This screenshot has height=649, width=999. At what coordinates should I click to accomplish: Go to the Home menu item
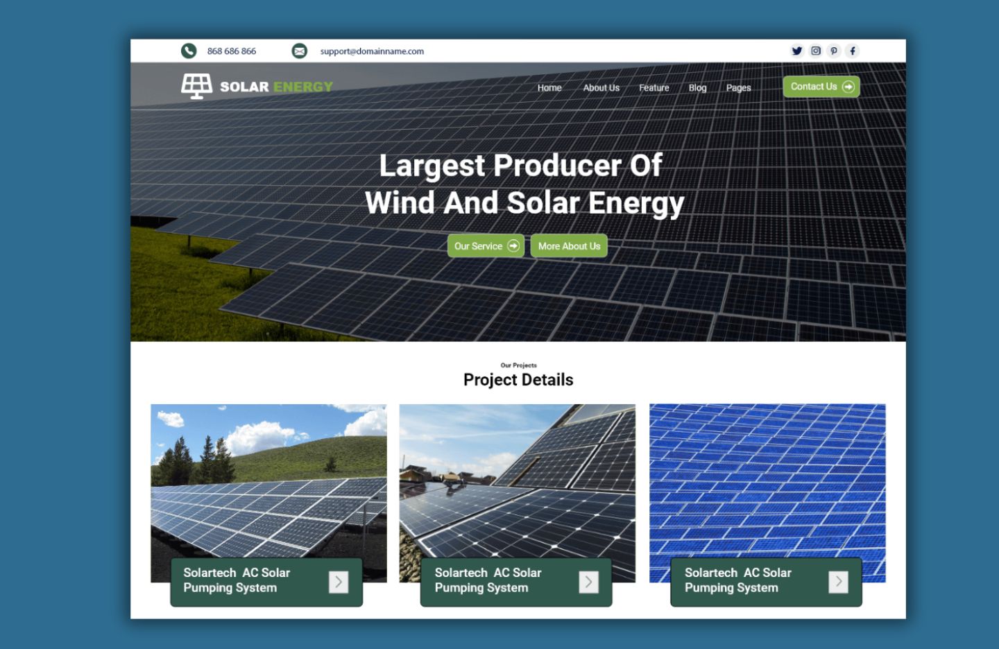point(549,88)
